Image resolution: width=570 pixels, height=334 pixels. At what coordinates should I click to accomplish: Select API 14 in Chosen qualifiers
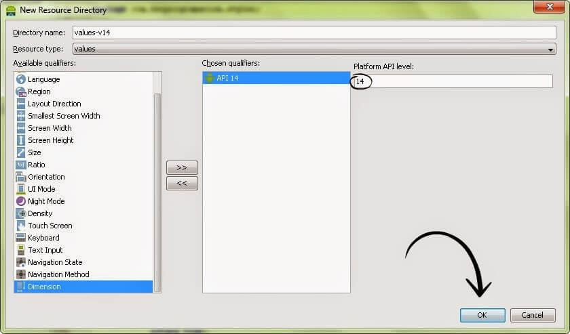(276, 78)
